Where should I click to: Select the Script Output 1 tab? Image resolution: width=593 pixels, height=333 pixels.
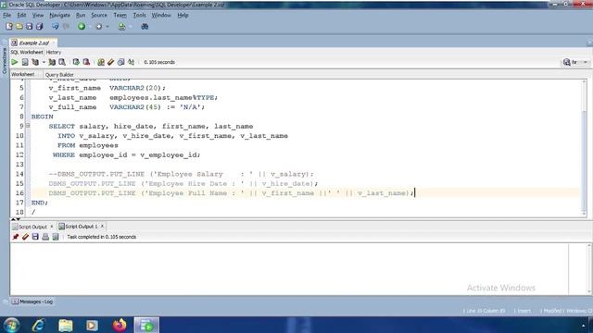tap(81, 227)
